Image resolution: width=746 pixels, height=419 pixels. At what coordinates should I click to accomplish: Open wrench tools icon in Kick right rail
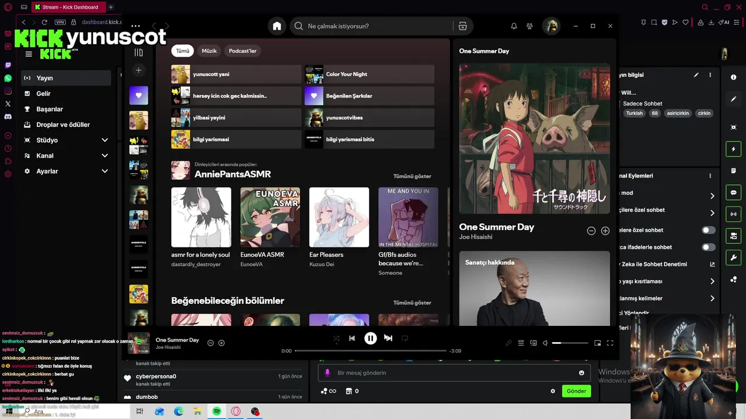pyautogui.click(x=734, y=258)
